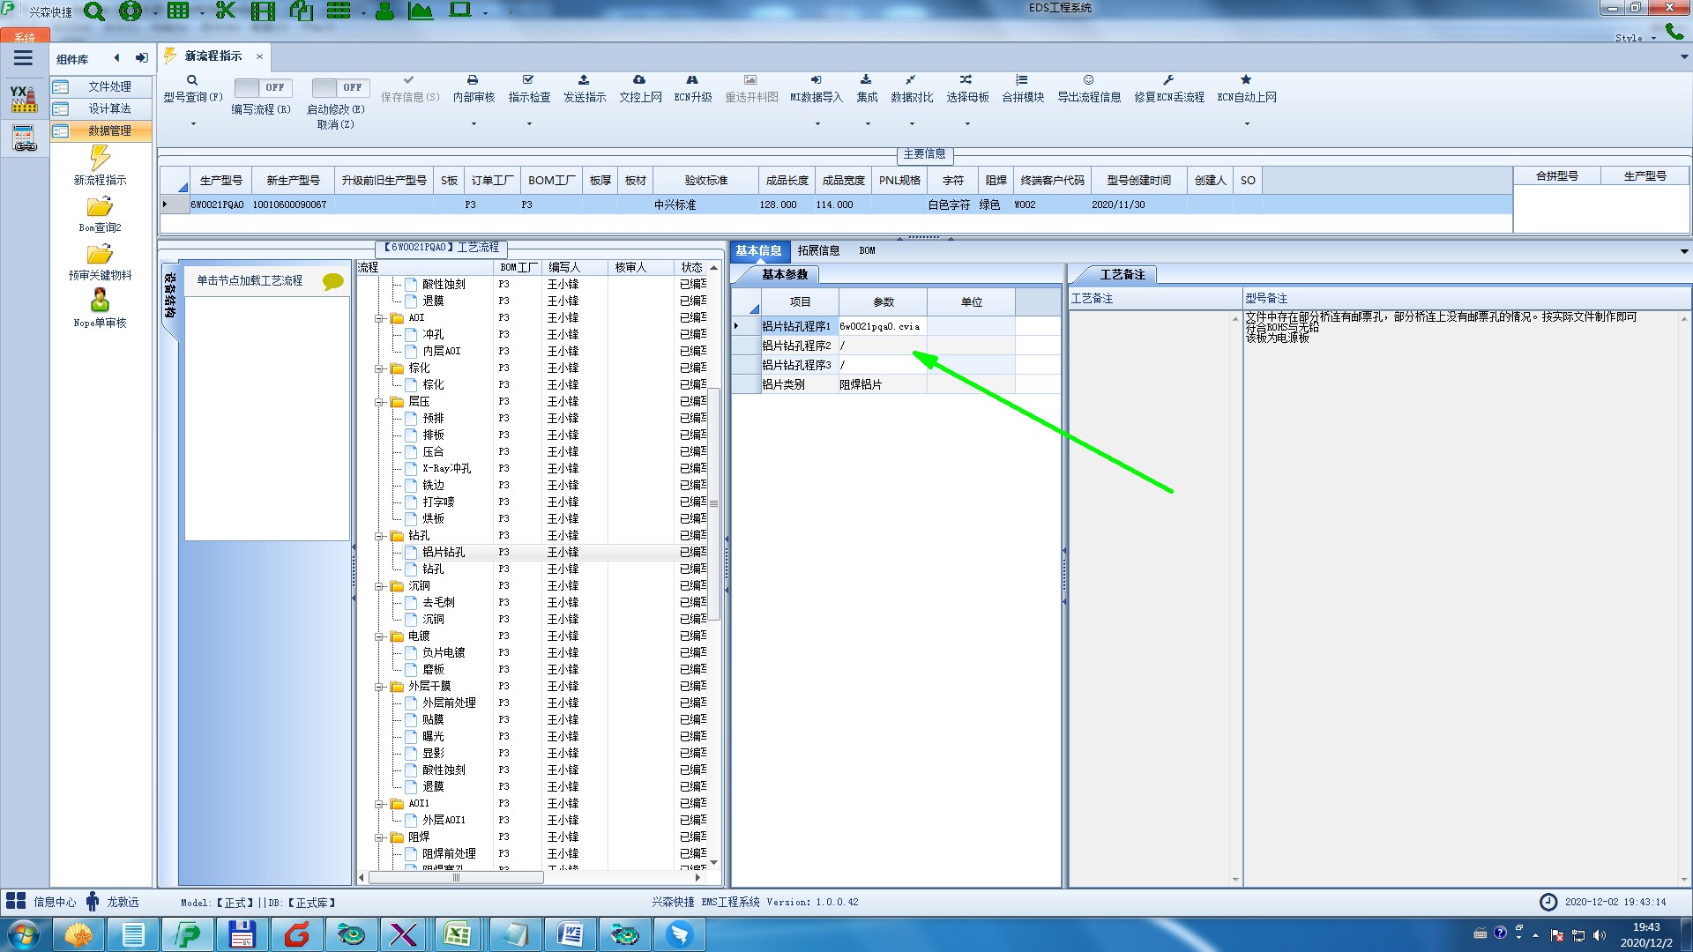The height and width of the screenshot is (952, 1693).
Task: Click 单击节点加载工艺流程 button
Action: point(250,280)
